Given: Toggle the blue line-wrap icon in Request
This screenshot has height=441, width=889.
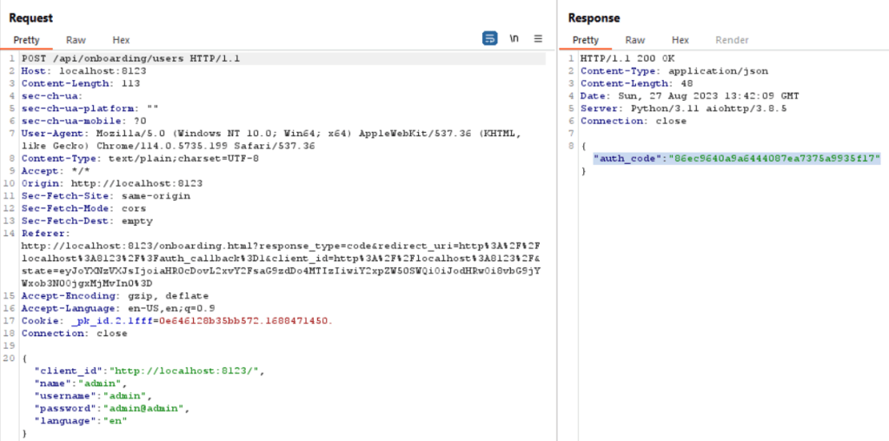Looking at the screenshot, I should tap(490, 39).
